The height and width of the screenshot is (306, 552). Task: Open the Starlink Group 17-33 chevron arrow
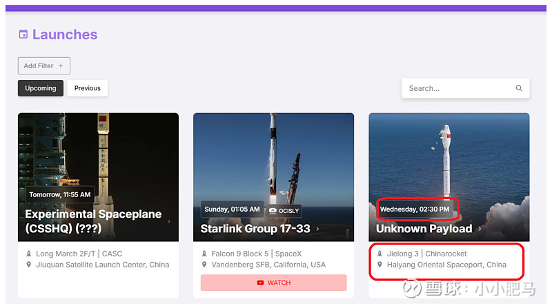(317, 229)
